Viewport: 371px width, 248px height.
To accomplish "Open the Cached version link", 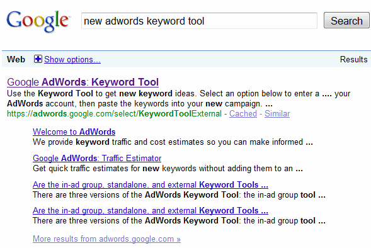I will point(243,114).
